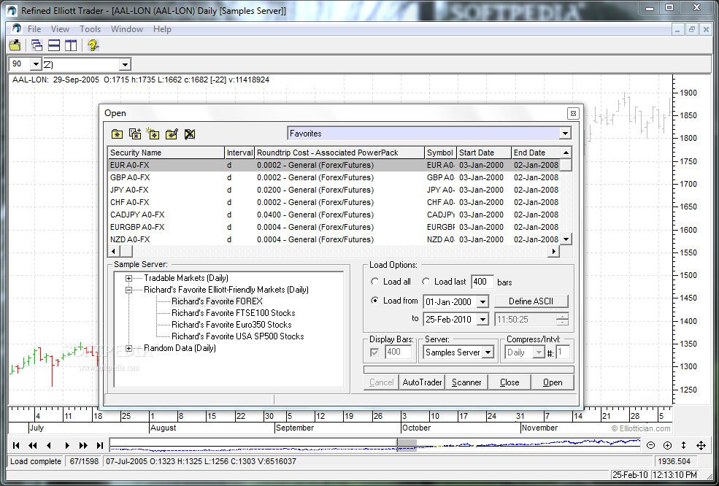Select Richard's Favorite FOREX tree item
The width and height of the screenshot is (719, 486).
(217, 301)
